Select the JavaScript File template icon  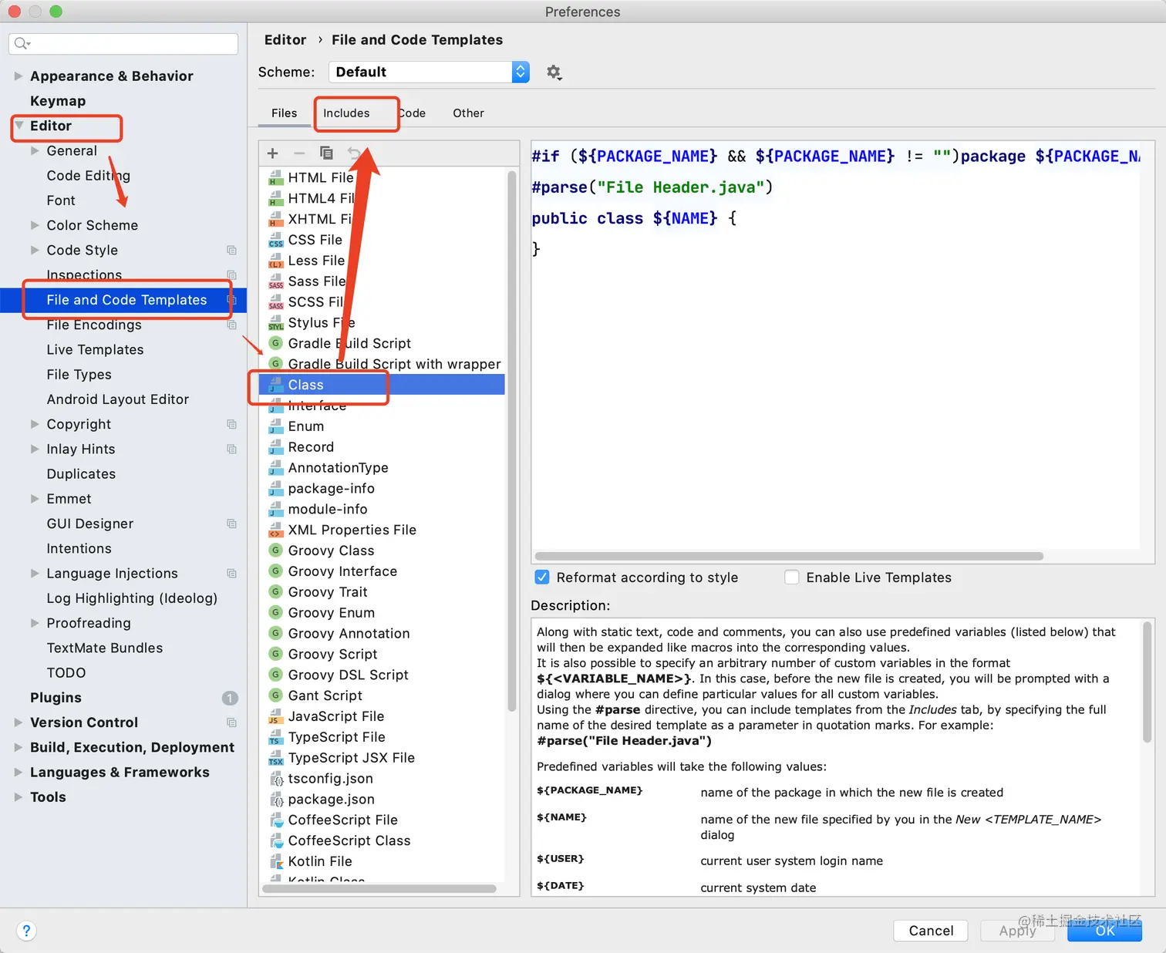point(275,717)
